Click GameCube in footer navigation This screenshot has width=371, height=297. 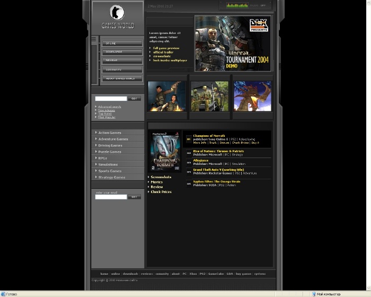(216, 274)
